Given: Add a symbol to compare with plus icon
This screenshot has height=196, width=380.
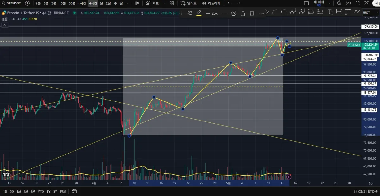Looking at the screenshot, I should pos(28,3).
